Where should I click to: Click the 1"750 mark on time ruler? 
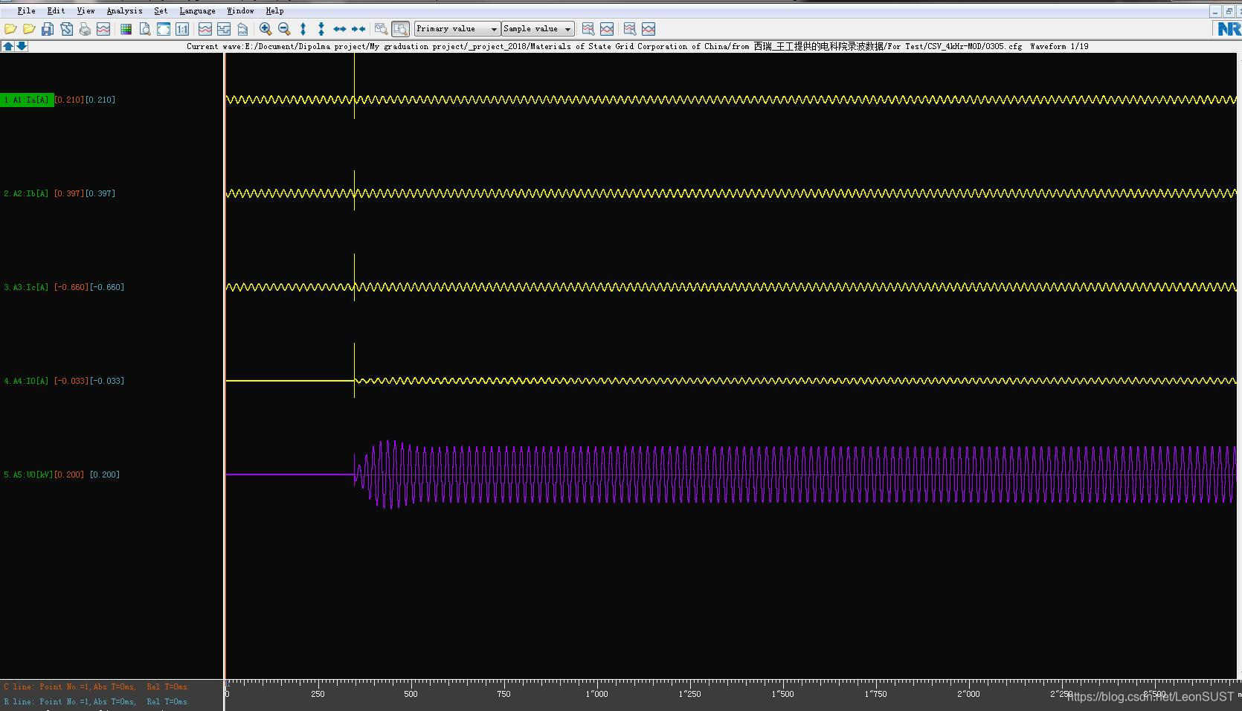[x=875, y=694]
